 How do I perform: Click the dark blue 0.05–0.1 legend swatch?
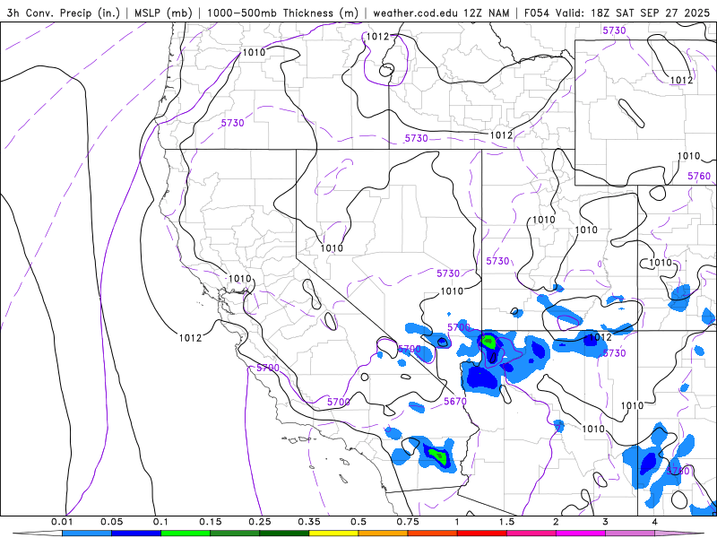(x=136, y=533)
